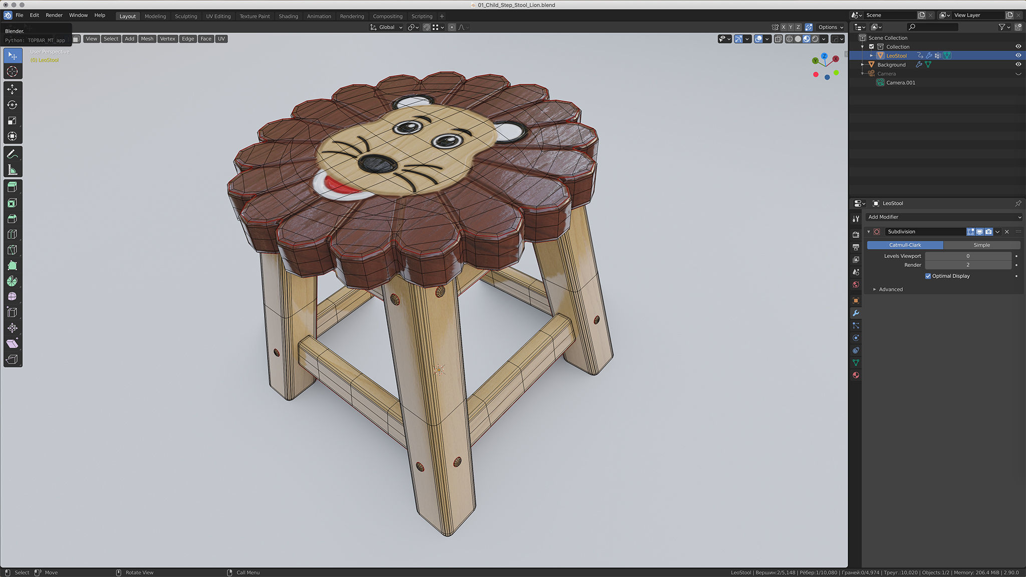Image resolution: width=1026 pixels, height=577 pixels.
Task: Hide the Background object in outliner
Action: coord(1018,65)
